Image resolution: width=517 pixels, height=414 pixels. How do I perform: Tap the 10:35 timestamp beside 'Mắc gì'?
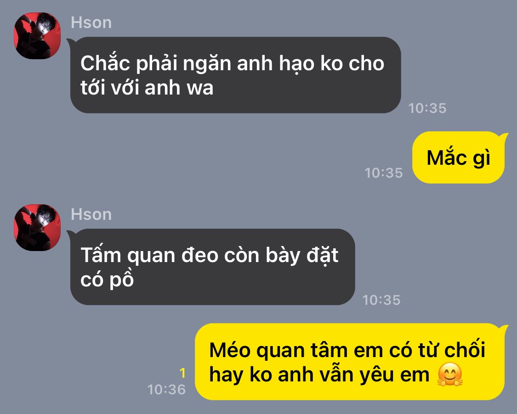[384, 173]
